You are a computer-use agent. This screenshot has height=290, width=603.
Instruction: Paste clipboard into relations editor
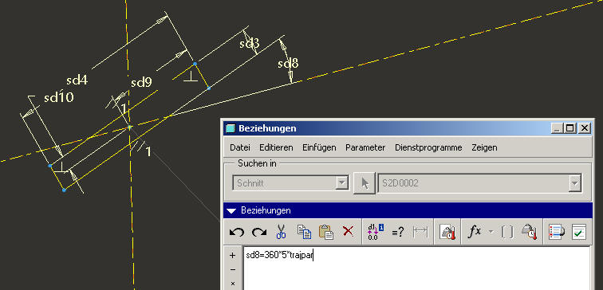[x=326, y=232]
